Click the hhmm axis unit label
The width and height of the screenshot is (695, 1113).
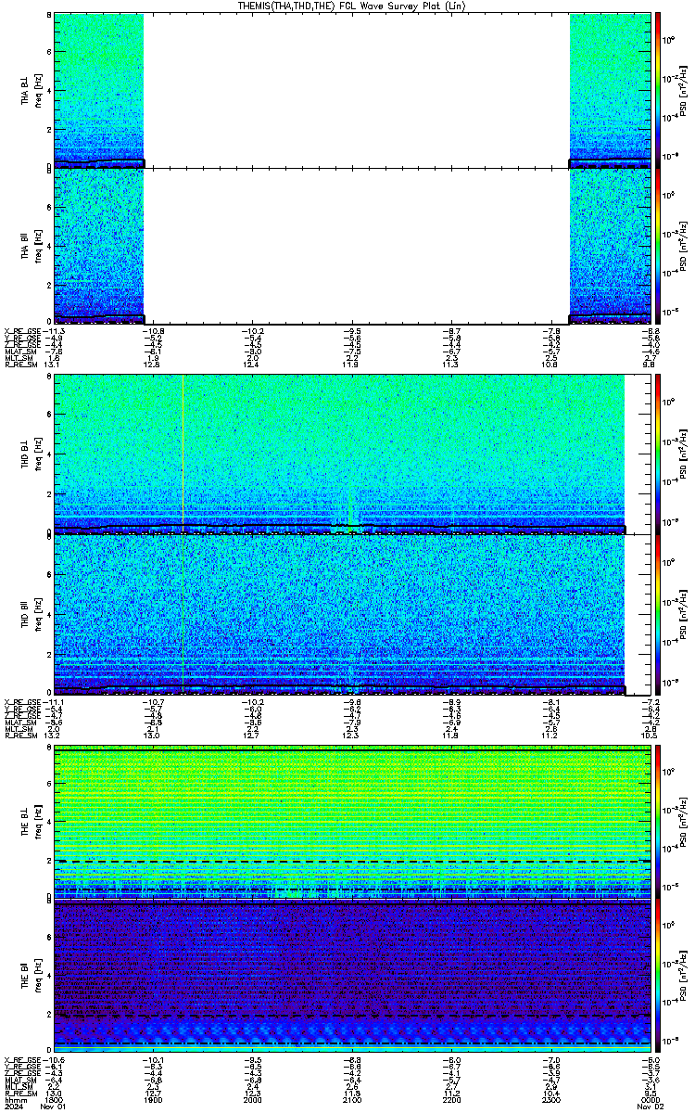(14, 1100)
